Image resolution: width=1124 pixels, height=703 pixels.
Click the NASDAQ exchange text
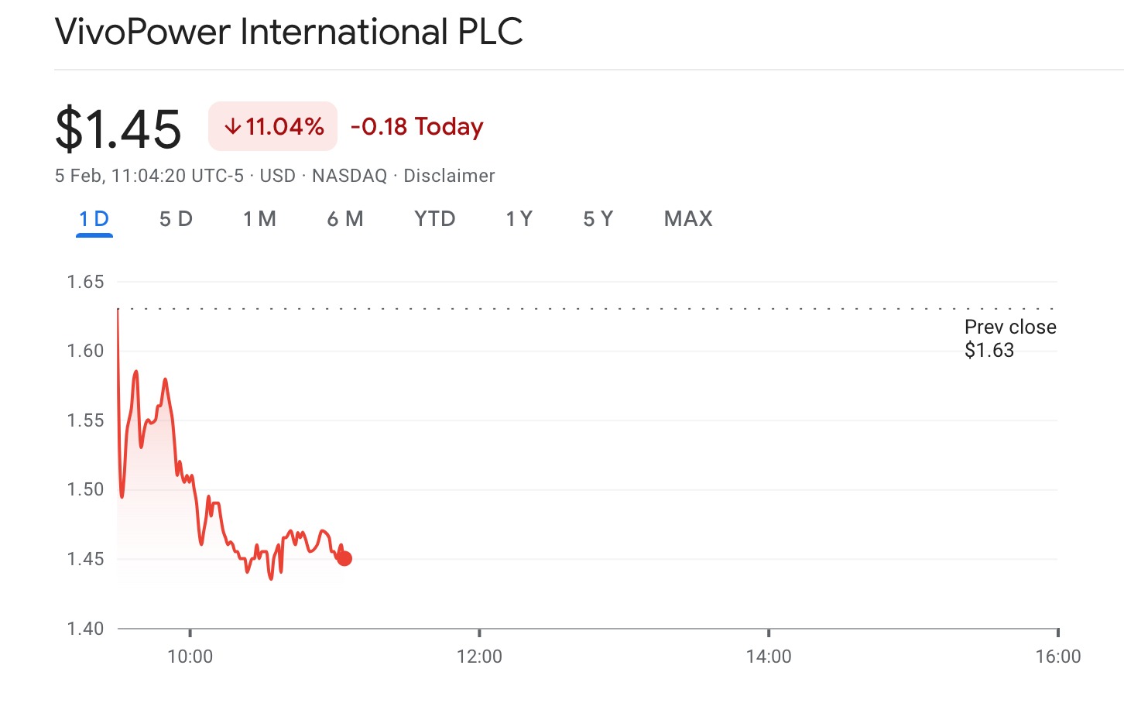tap(349, 176)
